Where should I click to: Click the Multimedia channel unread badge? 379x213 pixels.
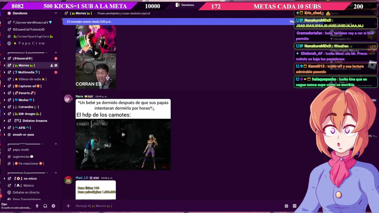[x=56, y=72]
